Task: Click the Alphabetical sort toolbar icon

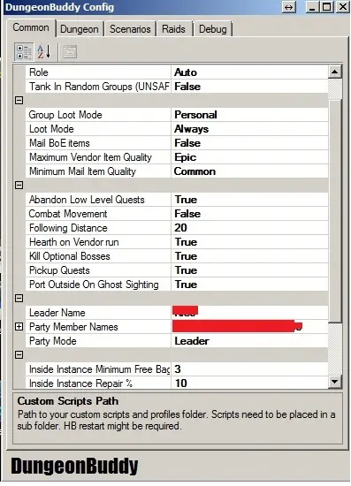Action: [x=43, y=52]
